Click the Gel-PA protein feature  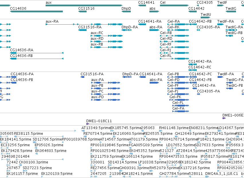point(181,111)
